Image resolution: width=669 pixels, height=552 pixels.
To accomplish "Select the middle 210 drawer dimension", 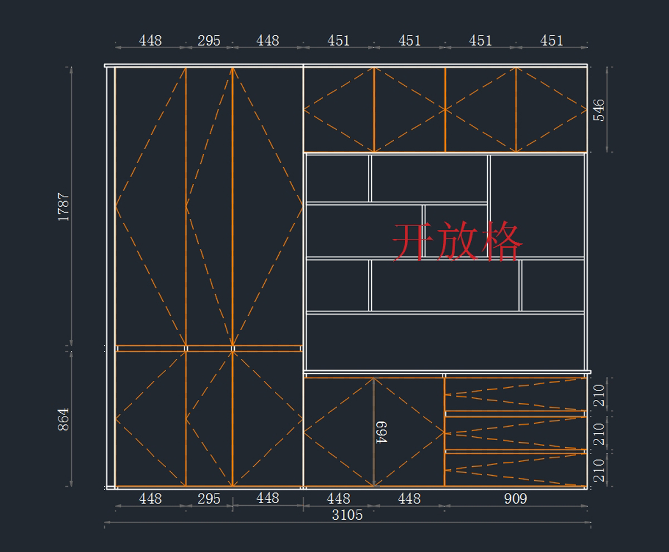I will (x=599, y=433).
